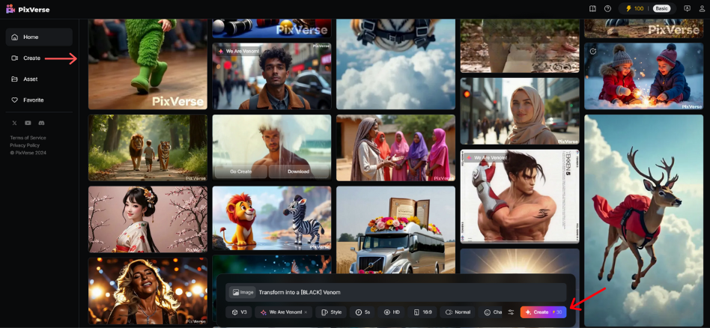Image resolution: width=710 pixels, height=328 pixels.
Task: Open the user profile icon
Action: coord(702,8)
